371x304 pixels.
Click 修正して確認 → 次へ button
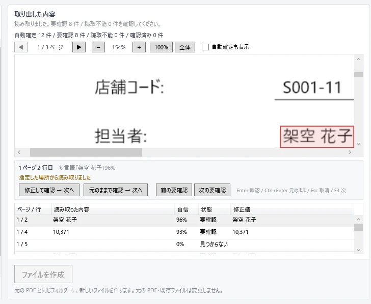(49, 190)
